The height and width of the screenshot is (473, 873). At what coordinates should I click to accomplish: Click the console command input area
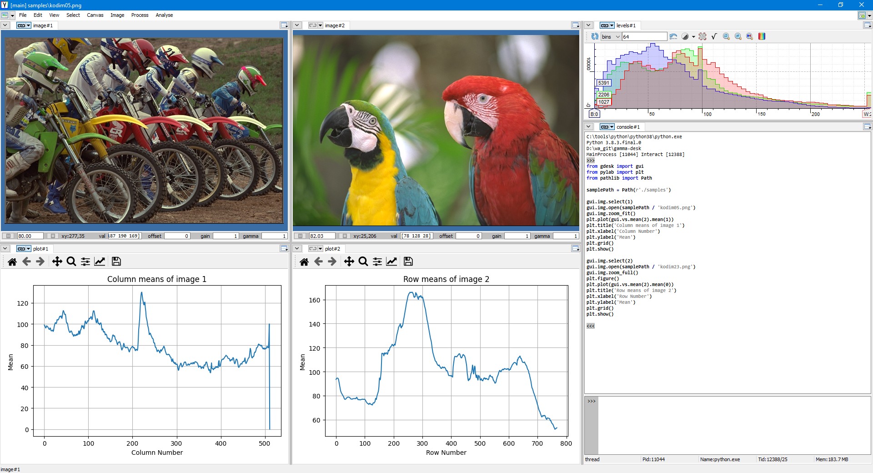(734, 425)
